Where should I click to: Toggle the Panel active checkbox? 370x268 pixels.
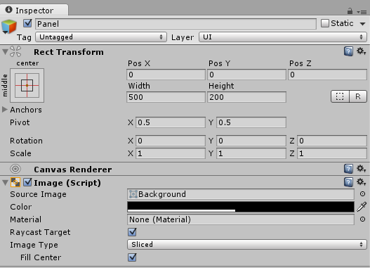click(27, 23)
